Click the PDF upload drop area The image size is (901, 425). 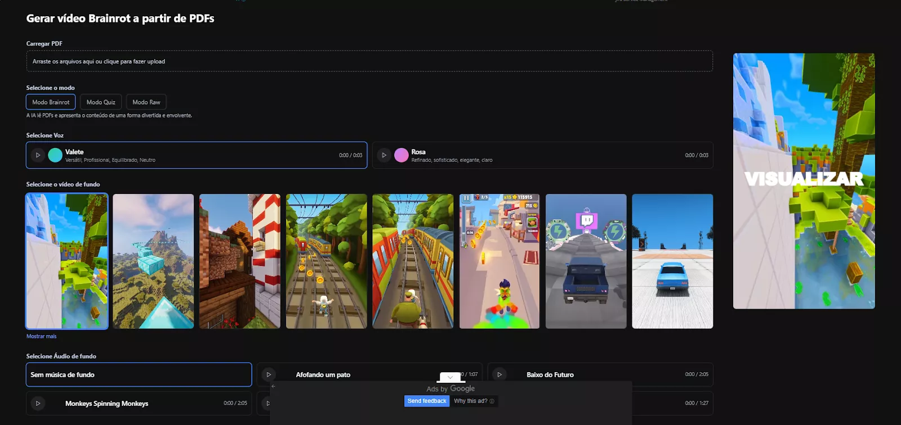(x=369, y=61)
